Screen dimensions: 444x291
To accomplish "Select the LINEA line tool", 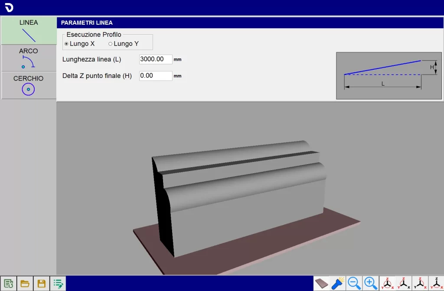I will pyautogui.click(x=29, y=30).
